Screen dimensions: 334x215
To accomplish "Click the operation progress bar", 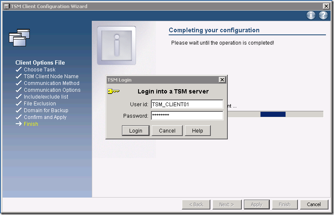I will click(x=275, y=114).
